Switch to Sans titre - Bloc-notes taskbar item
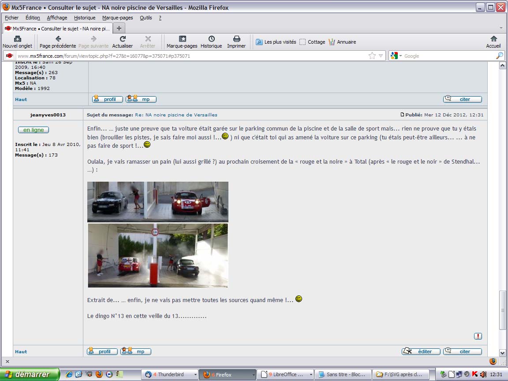Image resolution: width=508 pixels, height=381 pixels. point(343,374)
